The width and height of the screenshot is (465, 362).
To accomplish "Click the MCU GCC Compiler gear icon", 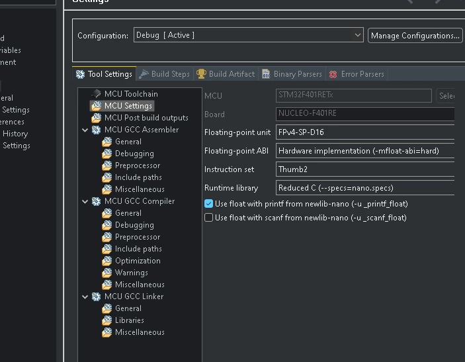I will coord(96,201).
